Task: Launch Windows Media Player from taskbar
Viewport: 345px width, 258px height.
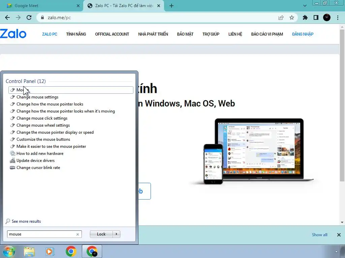Action: [x=50, y=252]
